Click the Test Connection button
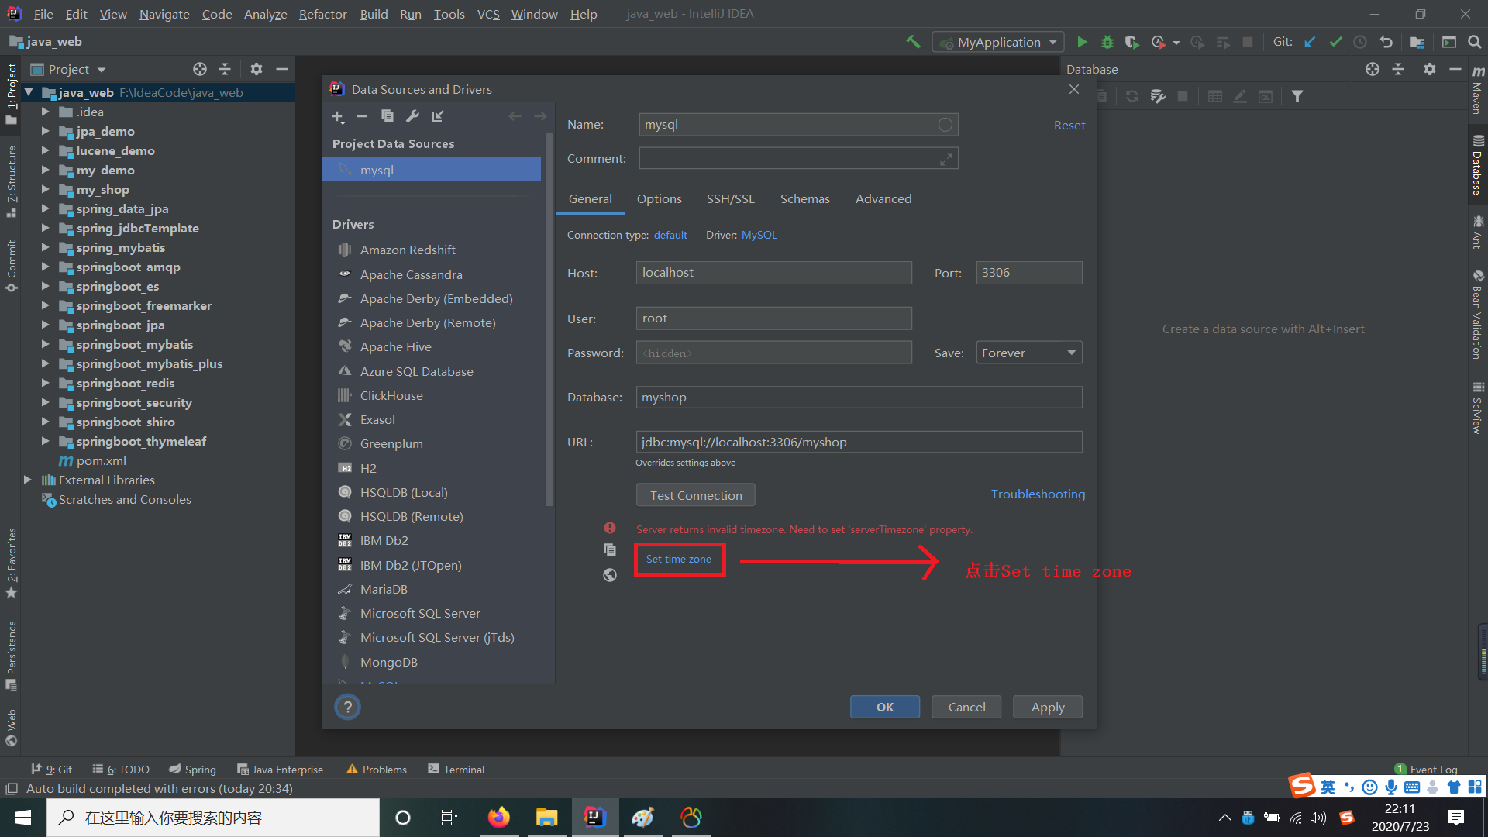 [695, 494]
